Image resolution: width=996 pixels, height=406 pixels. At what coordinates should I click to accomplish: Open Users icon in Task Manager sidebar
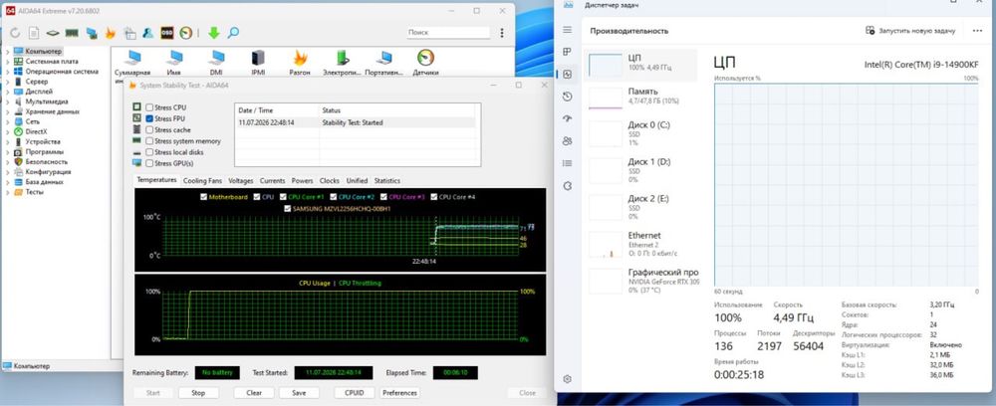point(568,141)
